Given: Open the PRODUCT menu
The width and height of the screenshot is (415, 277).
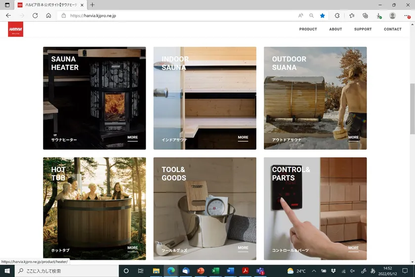Looking at the screenshot, I should [x=308, y=29].
